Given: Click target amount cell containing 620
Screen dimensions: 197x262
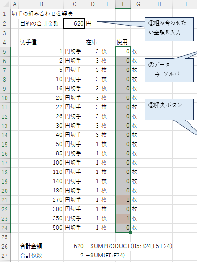Looking at the screenshot, I should pos(74,23).
